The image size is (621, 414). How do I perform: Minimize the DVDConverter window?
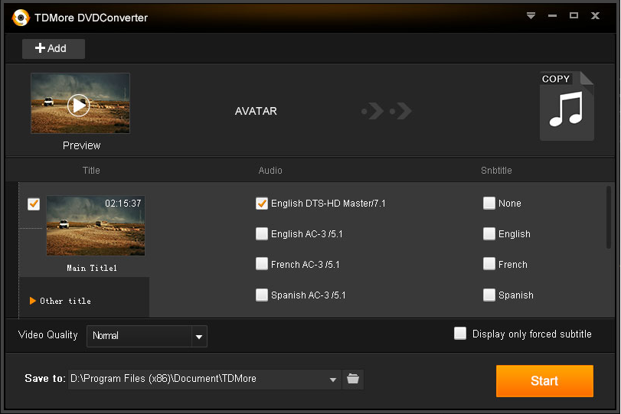click(x=553, y=16)
